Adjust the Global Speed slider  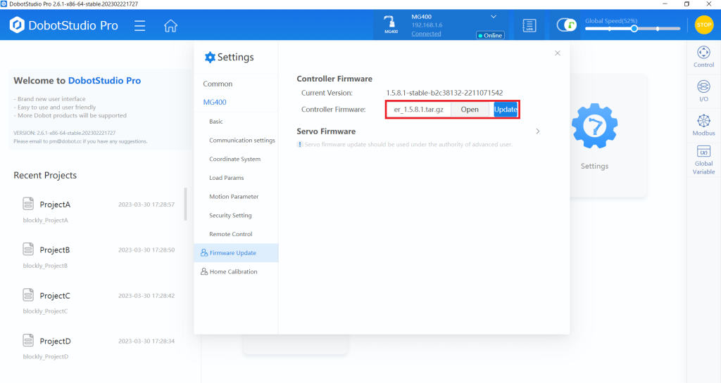pyautogui.click(x=634, y=29)
